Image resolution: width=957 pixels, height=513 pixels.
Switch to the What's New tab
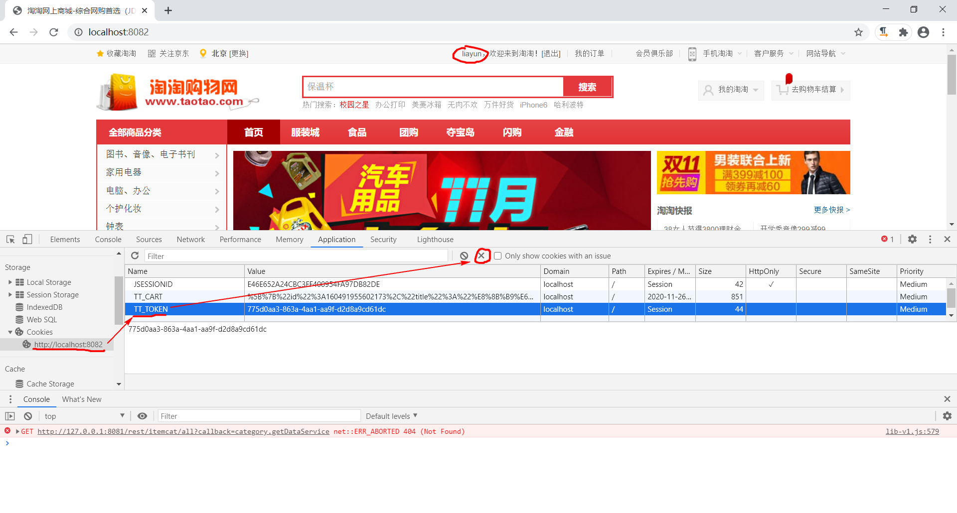click(81, 399)
